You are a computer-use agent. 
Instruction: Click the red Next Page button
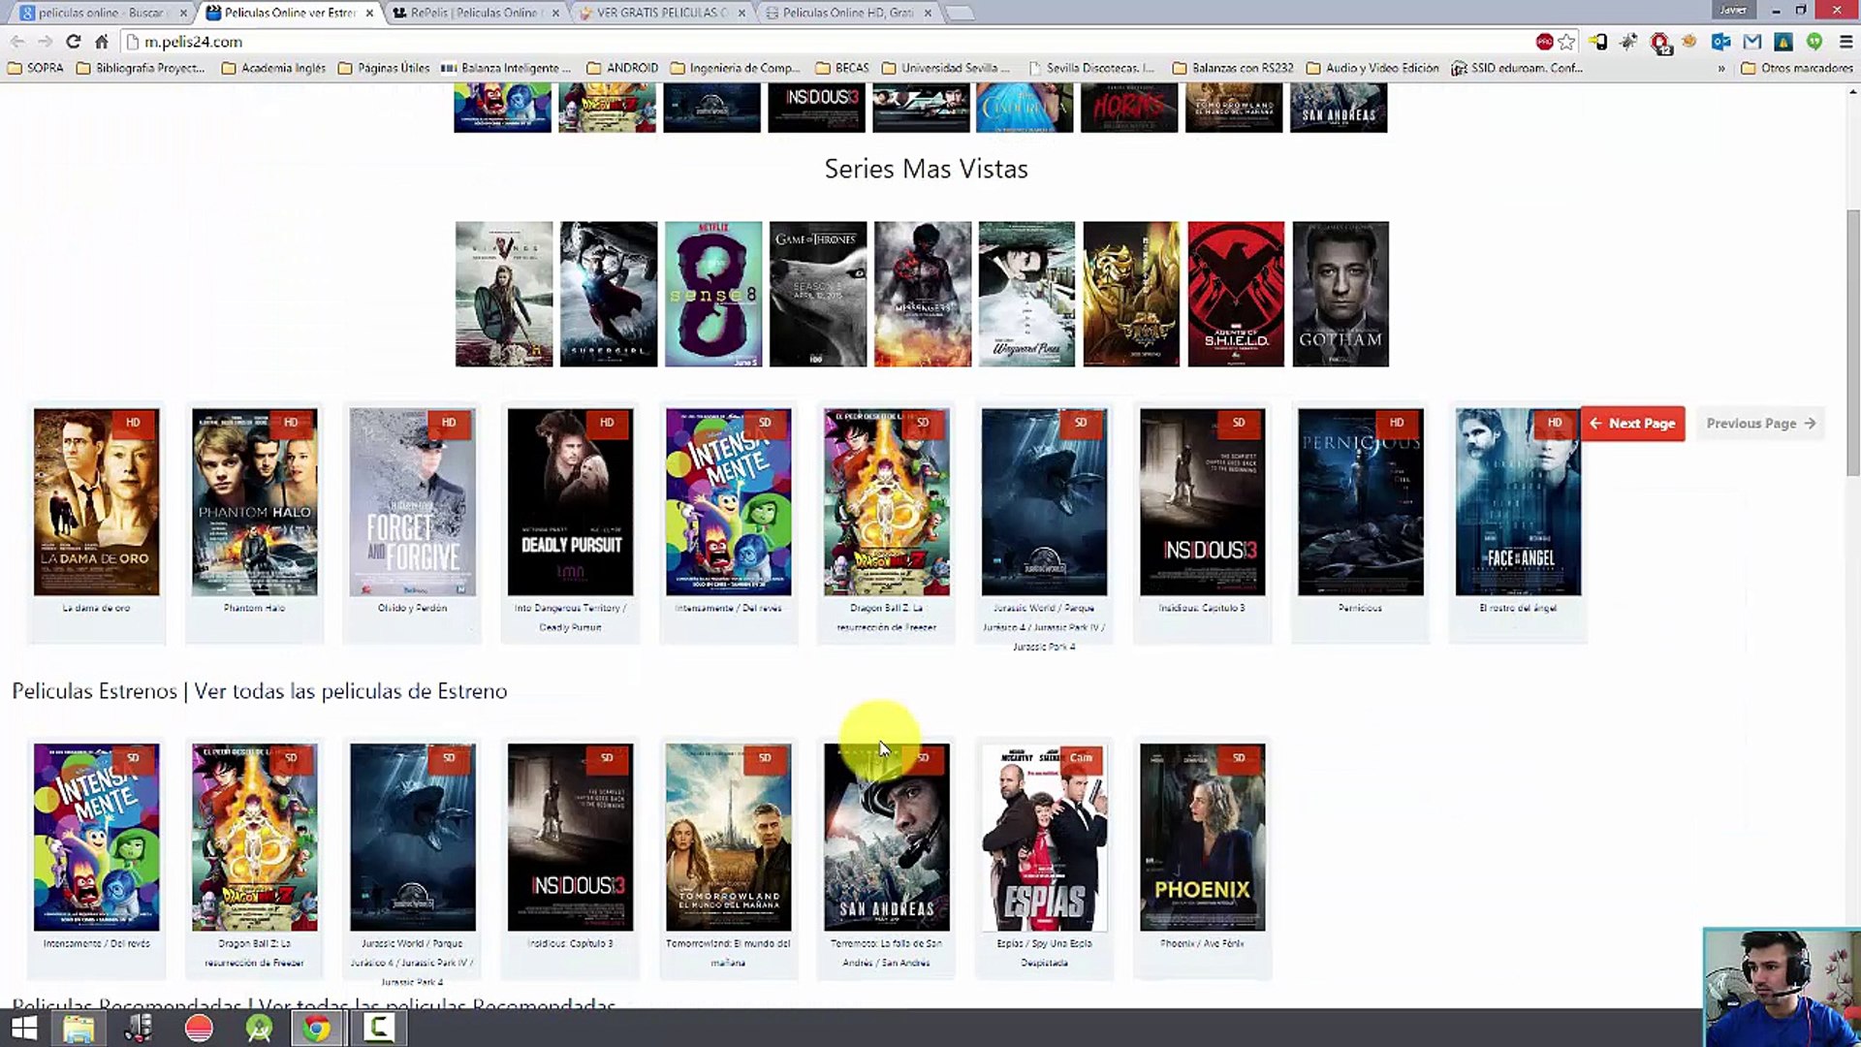pyautogui.click(x=1632, y=424)
